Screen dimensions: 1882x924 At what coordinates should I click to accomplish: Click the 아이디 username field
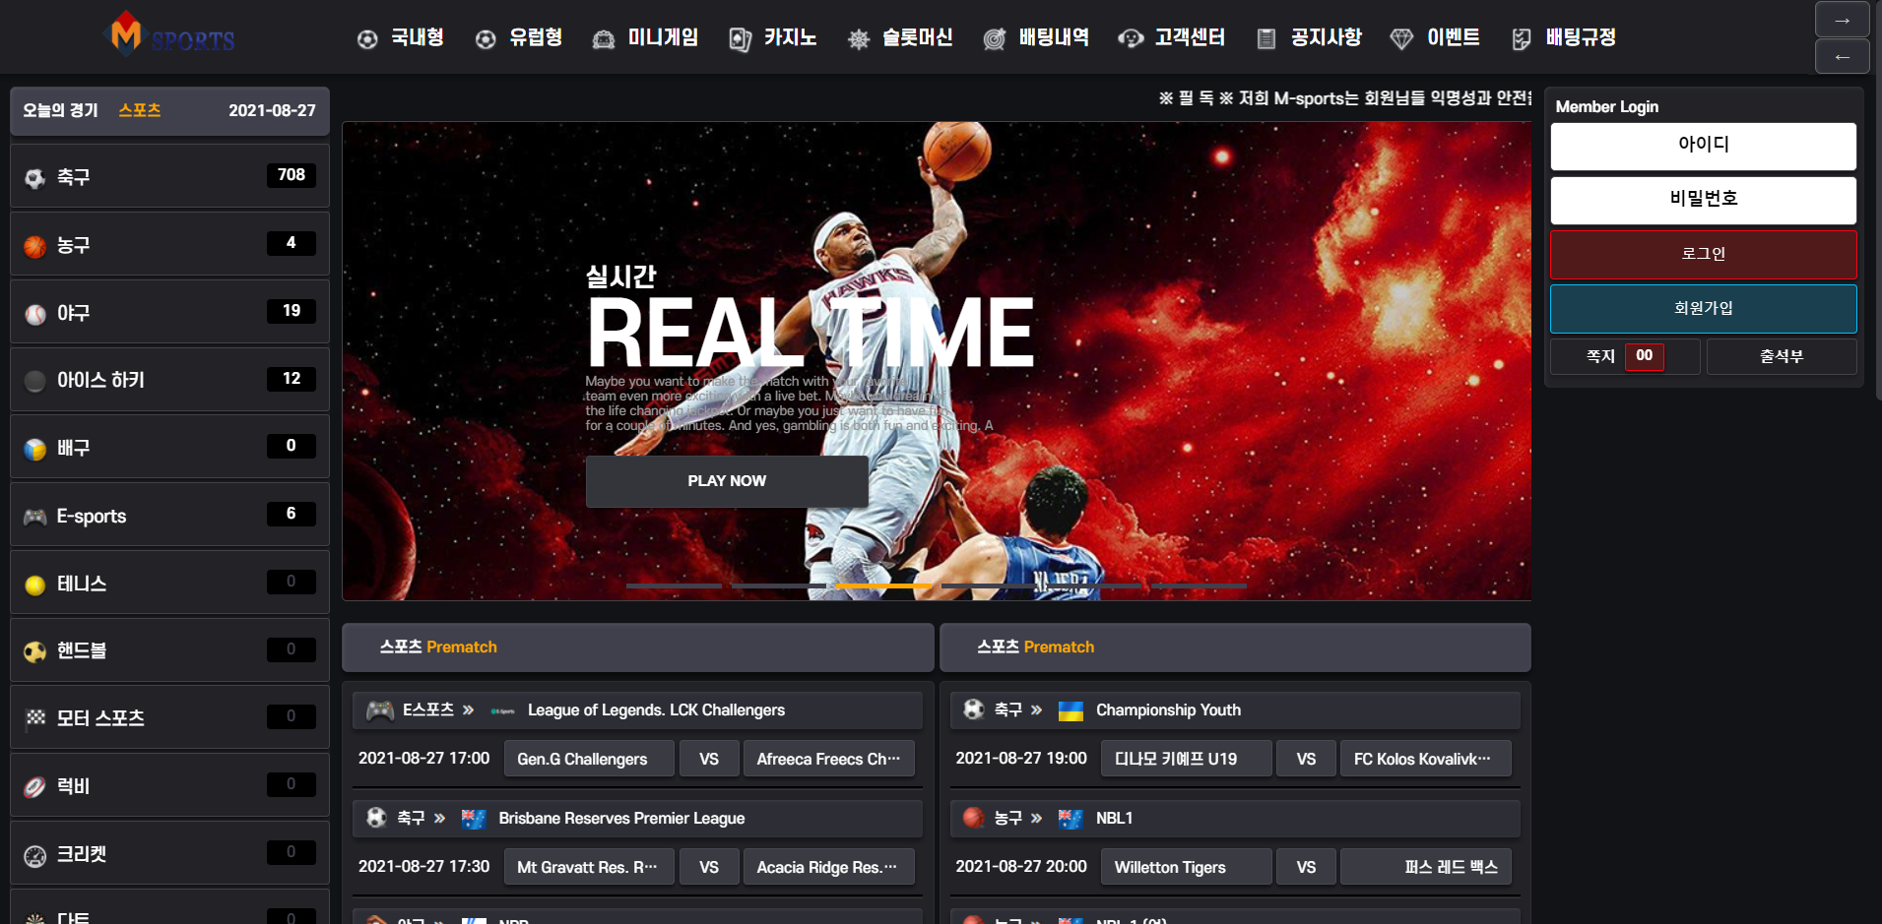(x=1703, y=146)
